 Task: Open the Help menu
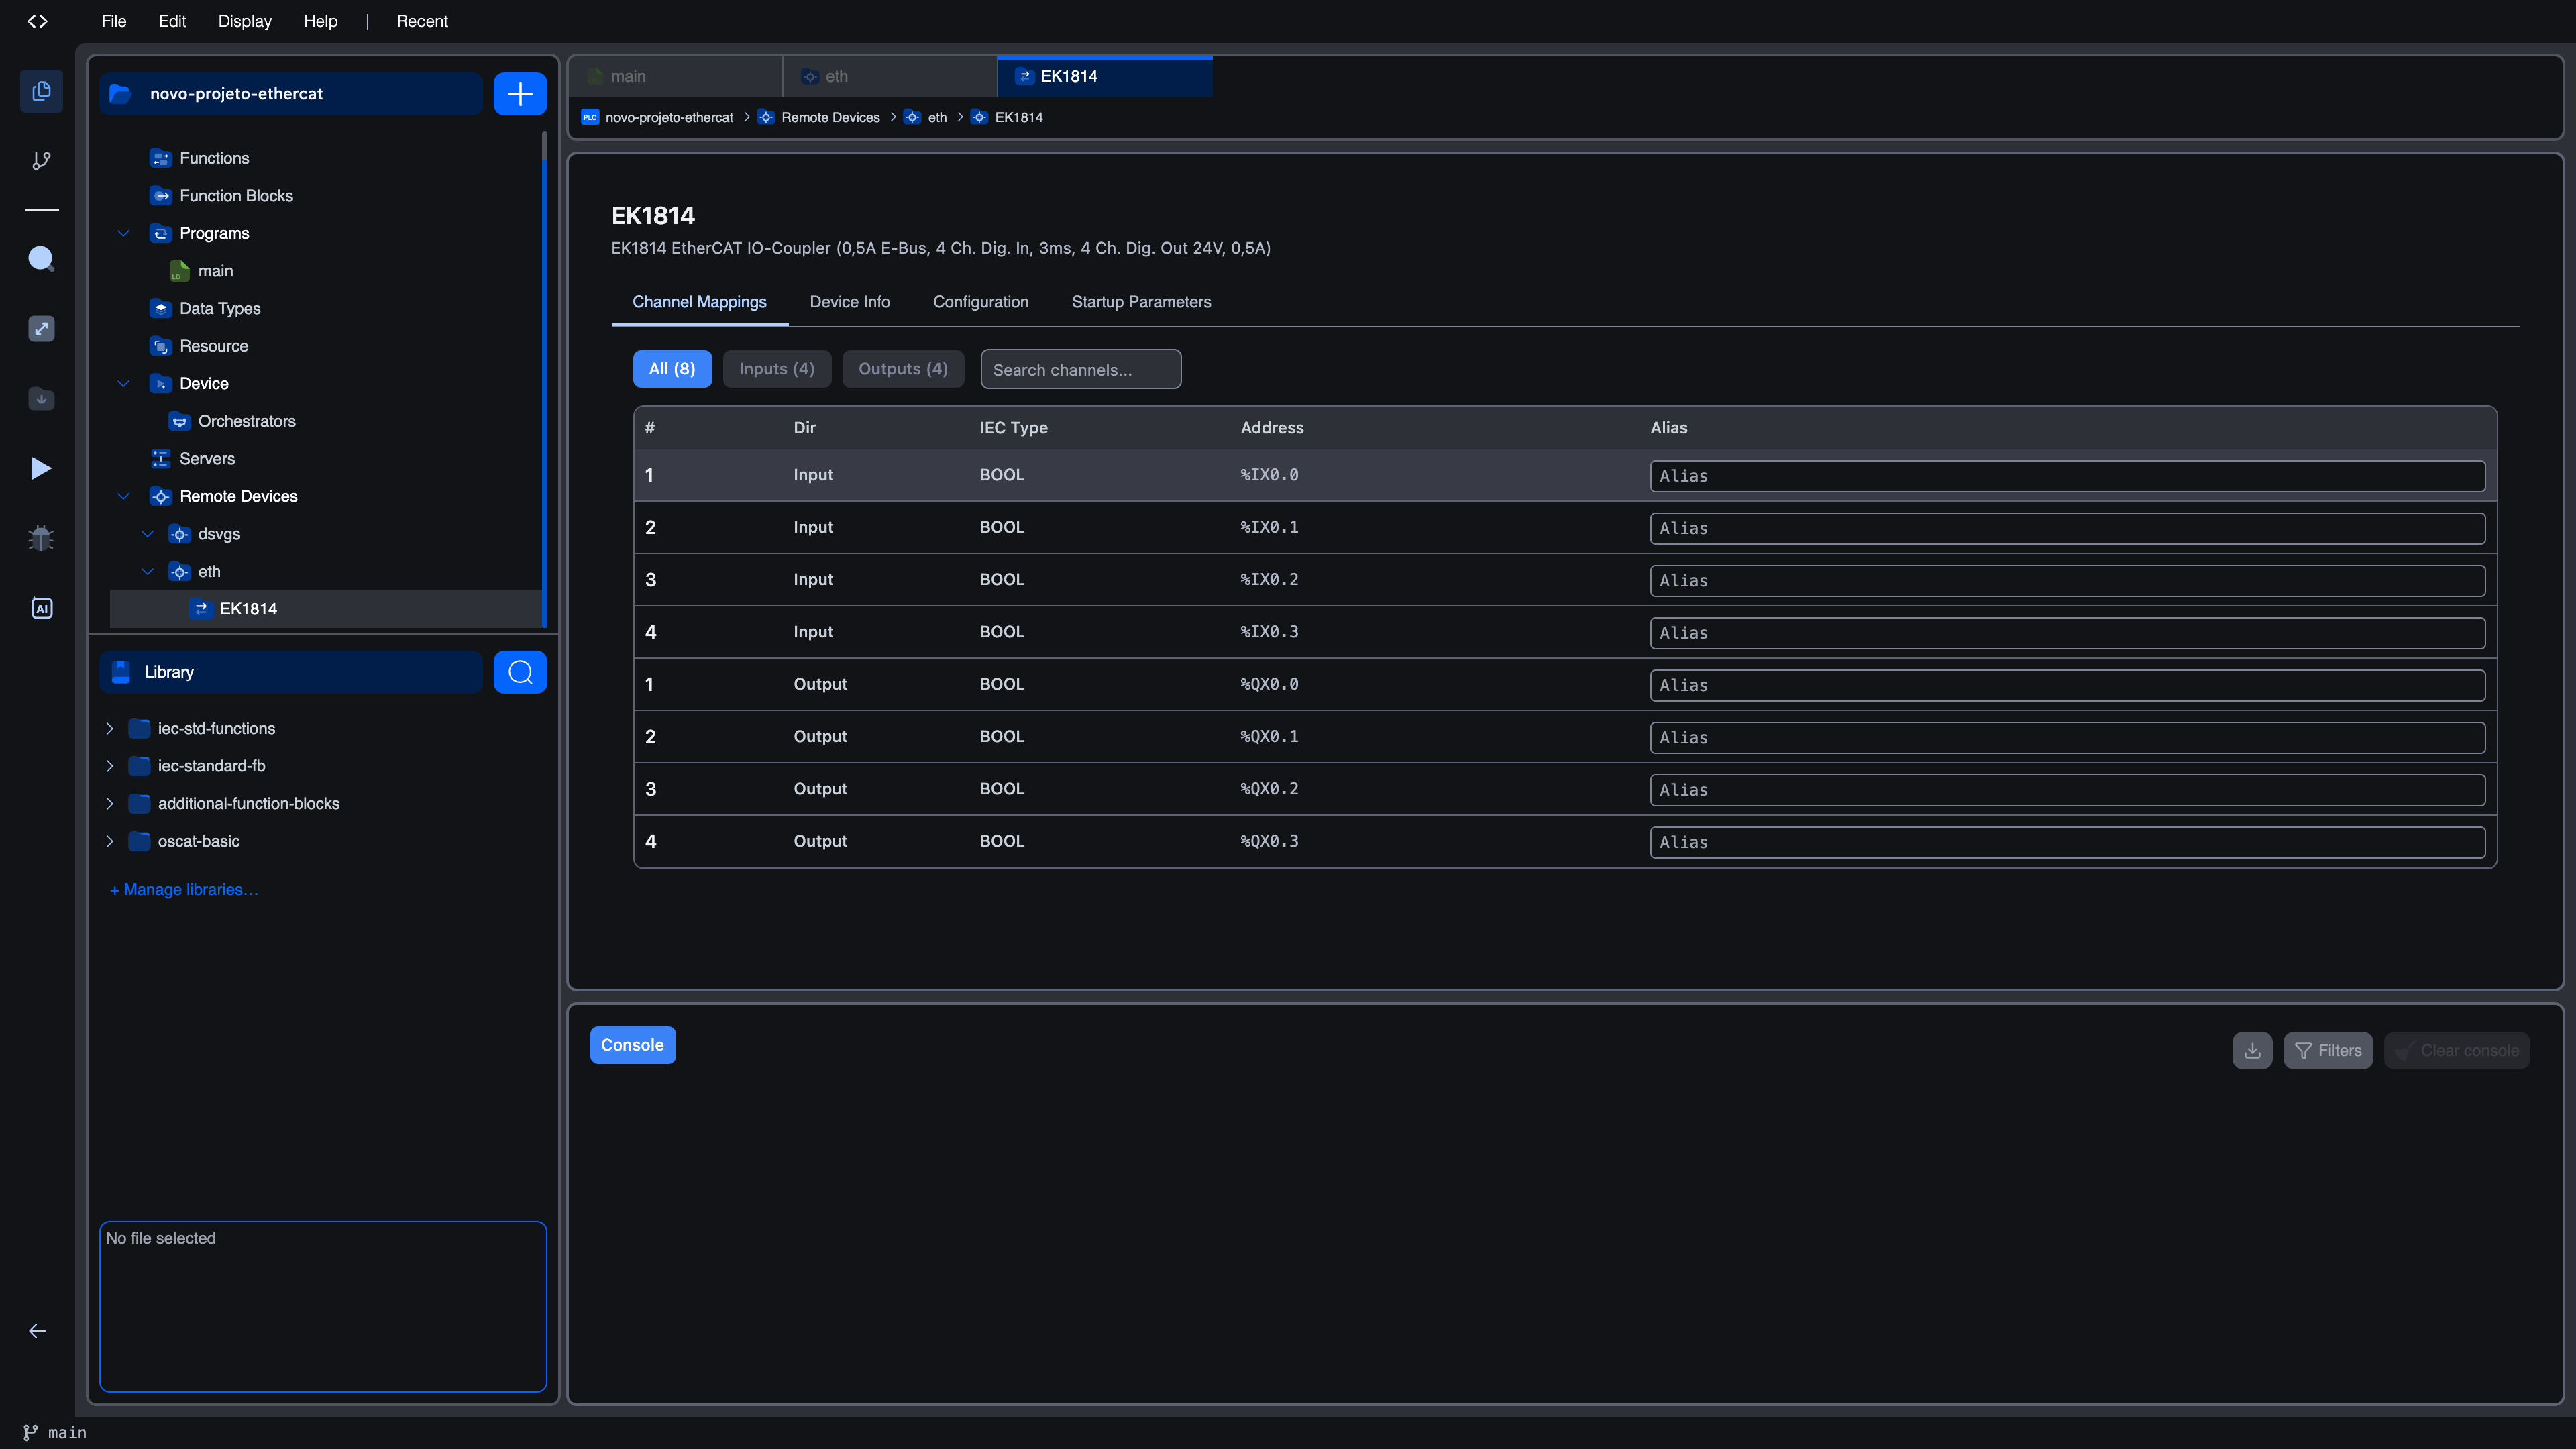pyautogui.click(x=321, y=21)
